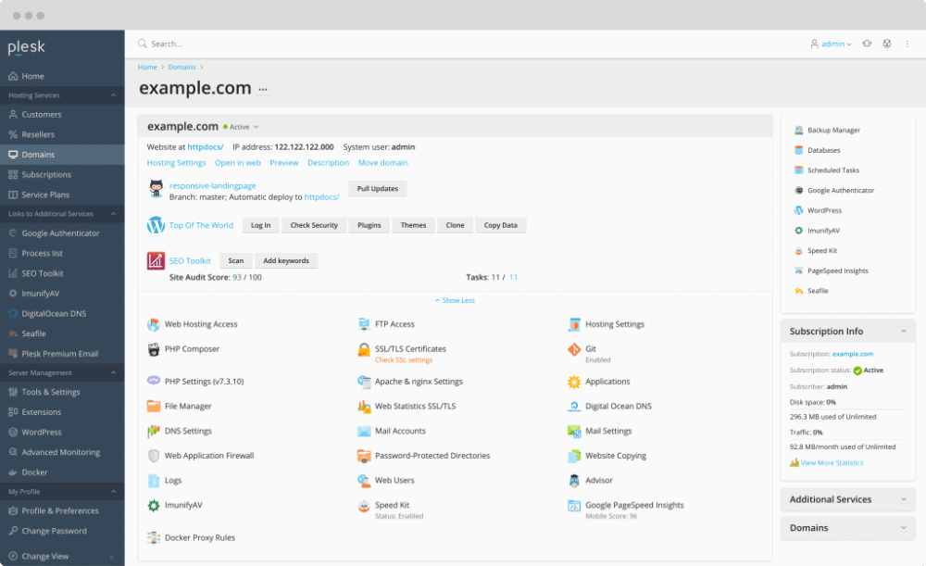The height and width of the screenshot is (566, 926).
Task: Open the File Manager folder icon
Action: (x=154, y=406)
